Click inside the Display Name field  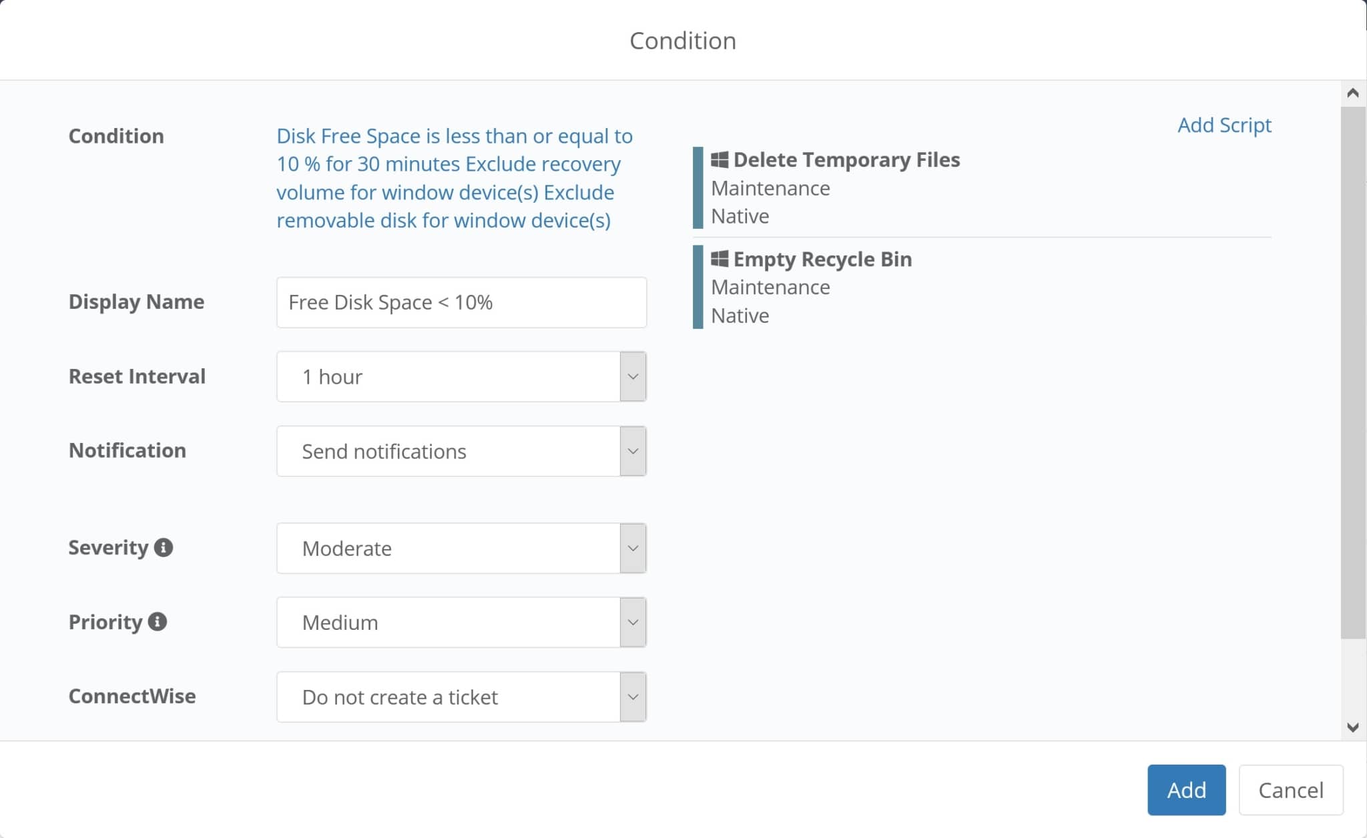pos(461,302)
